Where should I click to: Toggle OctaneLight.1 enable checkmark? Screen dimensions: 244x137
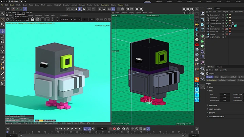click(227, 18)
